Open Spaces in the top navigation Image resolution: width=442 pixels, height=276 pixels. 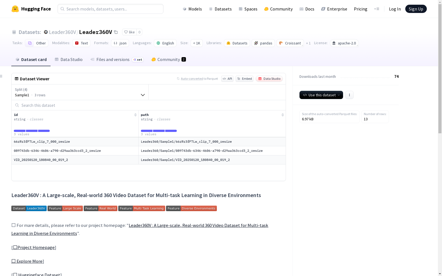(x=248, y=9)
